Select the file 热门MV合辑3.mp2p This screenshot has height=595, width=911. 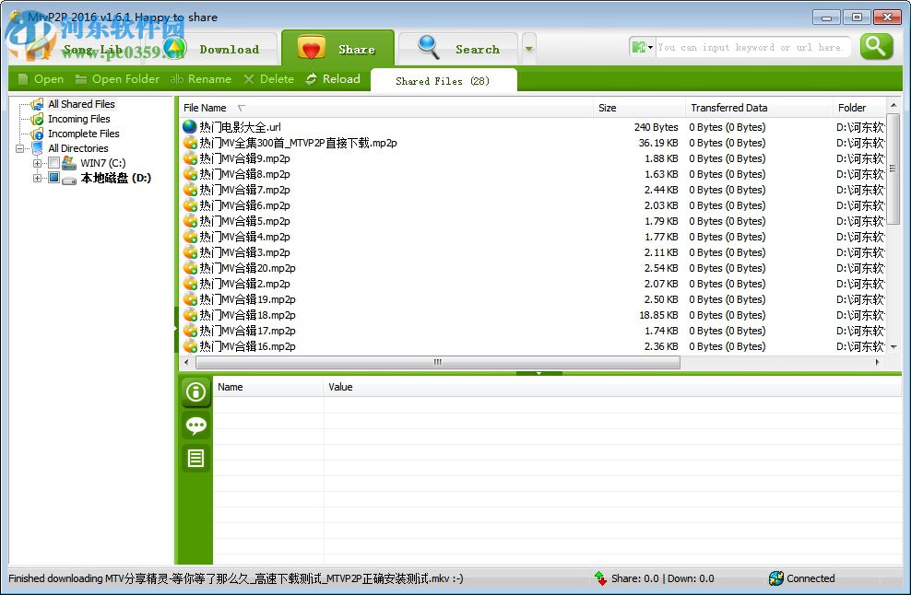coord(244,252)
